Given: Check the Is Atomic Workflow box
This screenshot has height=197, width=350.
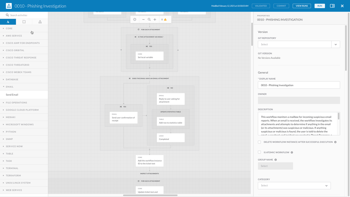Looking at the screenshot, I should 259,152.
